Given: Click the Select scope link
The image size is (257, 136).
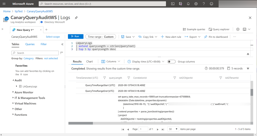Looking at the screenshot, I should coord(53,37).
